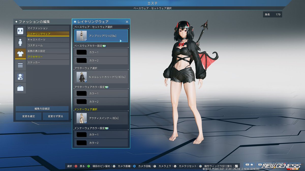This screenshot has height=171, width=305.
Task: Click the N-メルレットカリーナT2/B[Ou] outerwear thumbnail
Action: pos(82,77)
